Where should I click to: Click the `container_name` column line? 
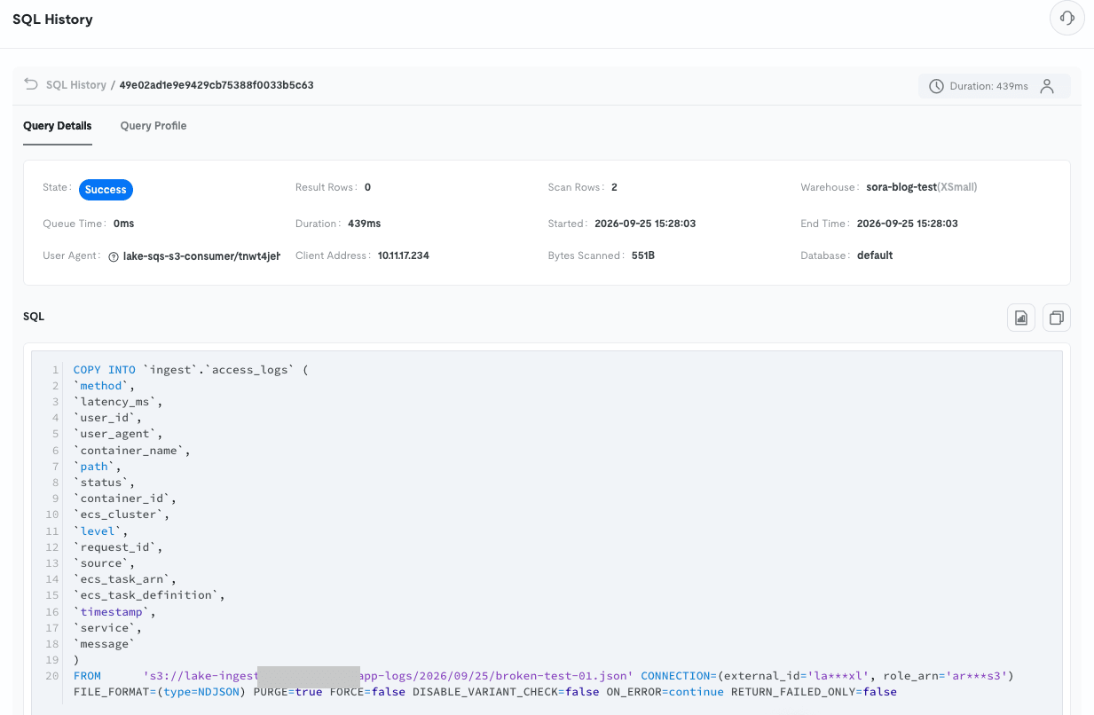[132, 451]
